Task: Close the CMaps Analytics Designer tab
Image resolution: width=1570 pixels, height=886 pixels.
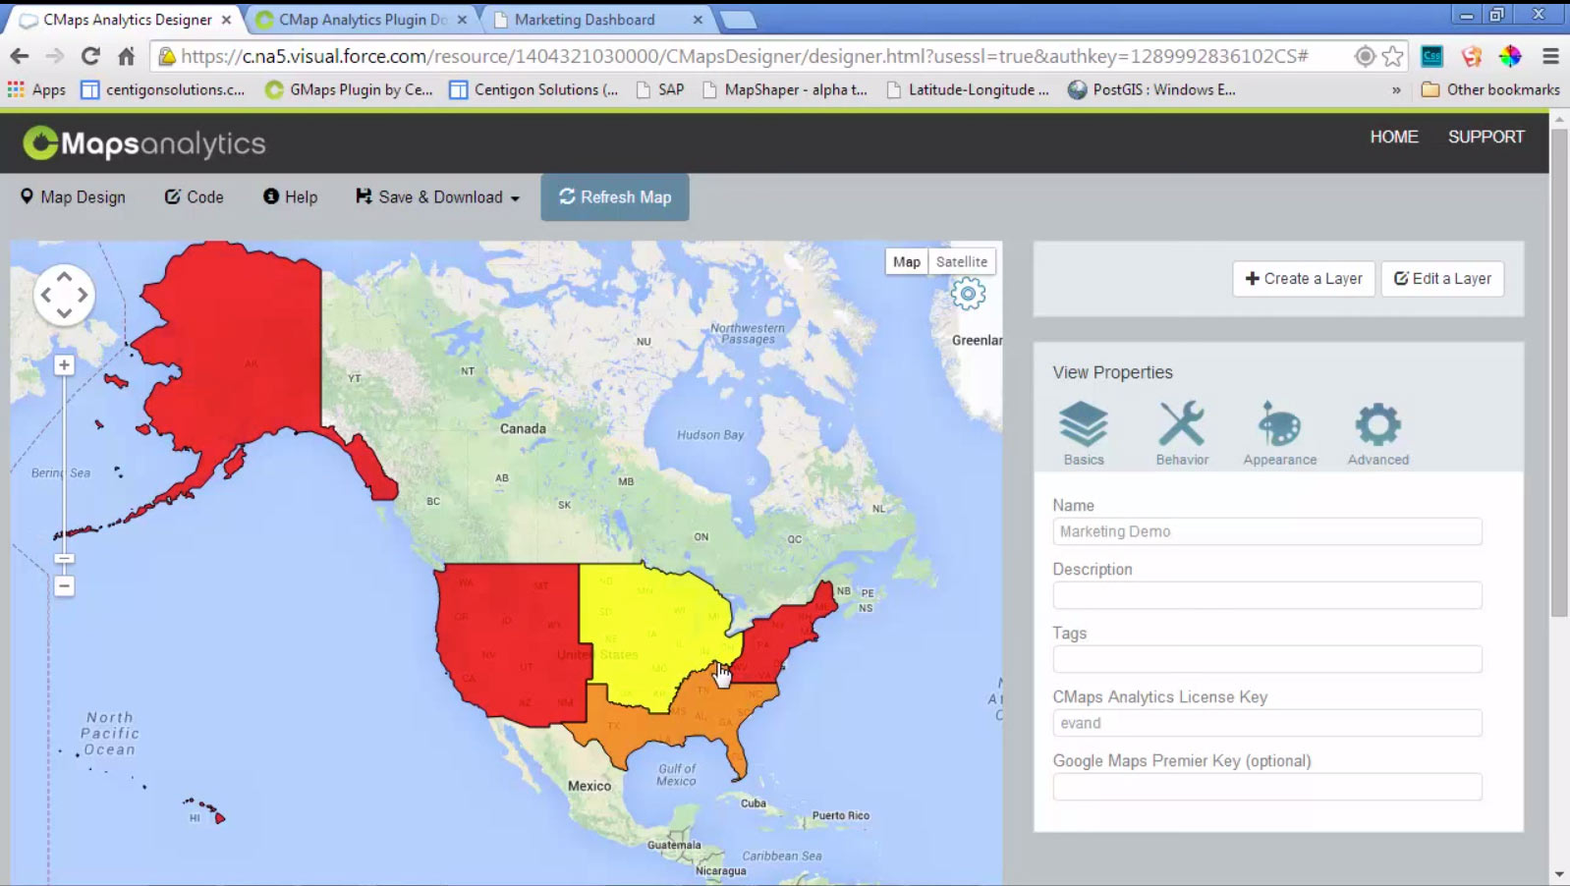Action: 226,20
